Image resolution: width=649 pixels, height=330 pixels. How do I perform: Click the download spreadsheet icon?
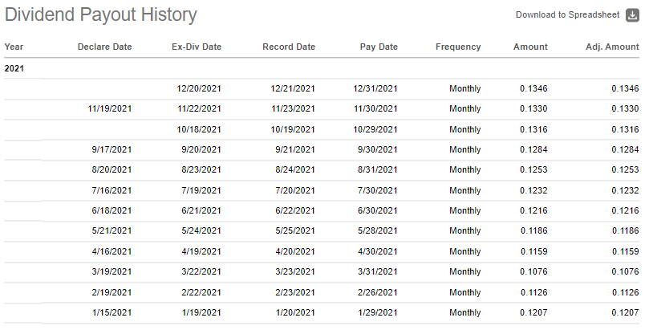[x=632, y=15]
